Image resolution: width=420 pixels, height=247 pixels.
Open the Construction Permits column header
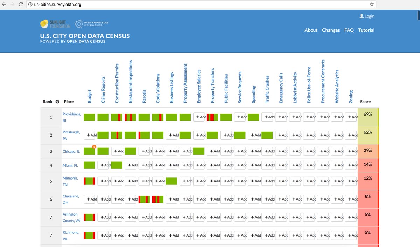[117, 83]
